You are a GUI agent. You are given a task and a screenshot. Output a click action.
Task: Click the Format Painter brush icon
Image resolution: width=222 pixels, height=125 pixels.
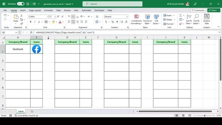pos(22,24)
